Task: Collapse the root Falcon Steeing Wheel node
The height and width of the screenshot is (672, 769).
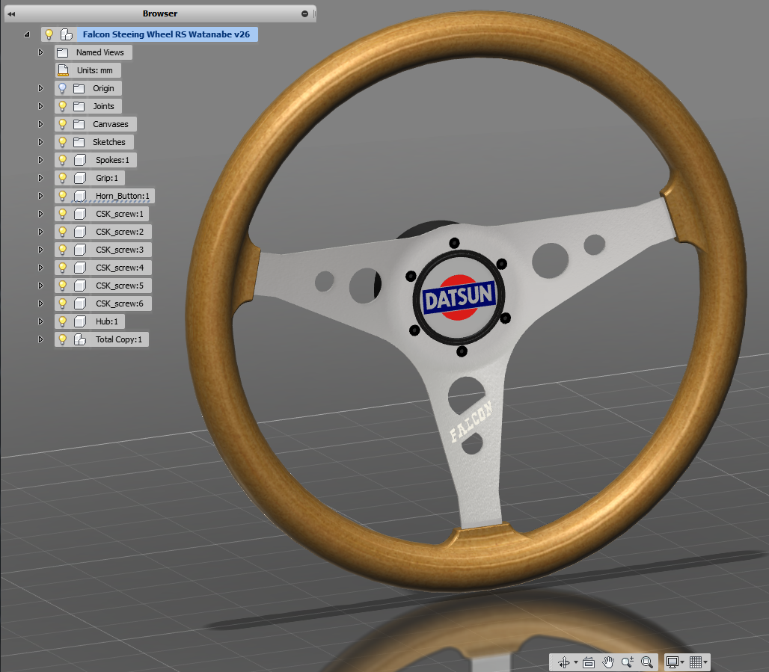Action: [x=27, y=34]
